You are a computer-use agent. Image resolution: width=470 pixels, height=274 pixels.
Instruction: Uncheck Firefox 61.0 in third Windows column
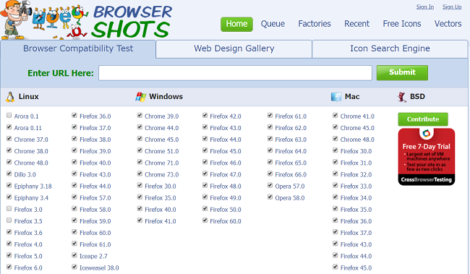tap(270, 116)
